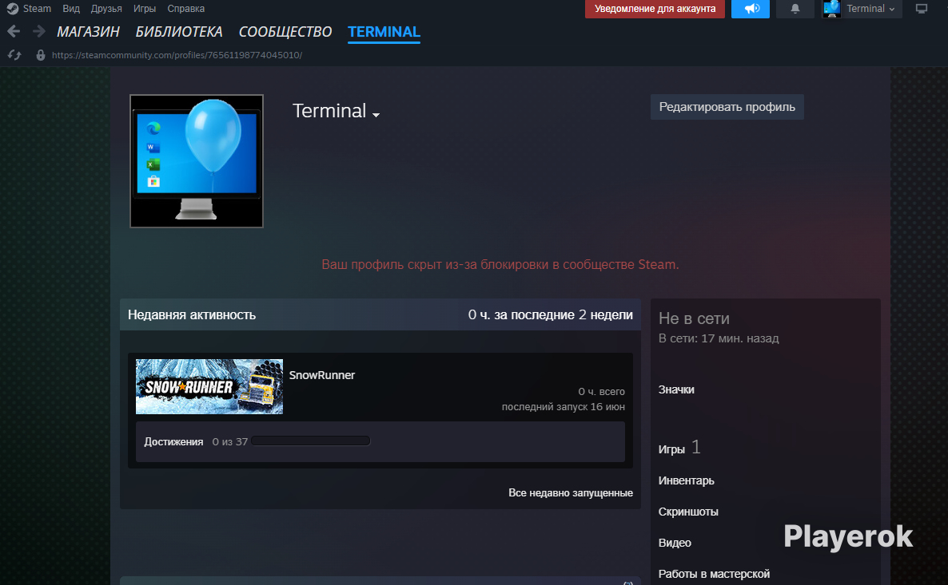Expand the Terminal account dropdown in top bar
This screenshot has width=948, height=585.
870,9
